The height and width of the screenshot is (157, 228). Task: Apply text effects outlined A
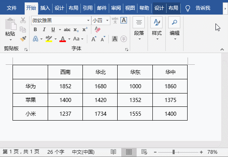pyautogui.click(x=36, y=39)
